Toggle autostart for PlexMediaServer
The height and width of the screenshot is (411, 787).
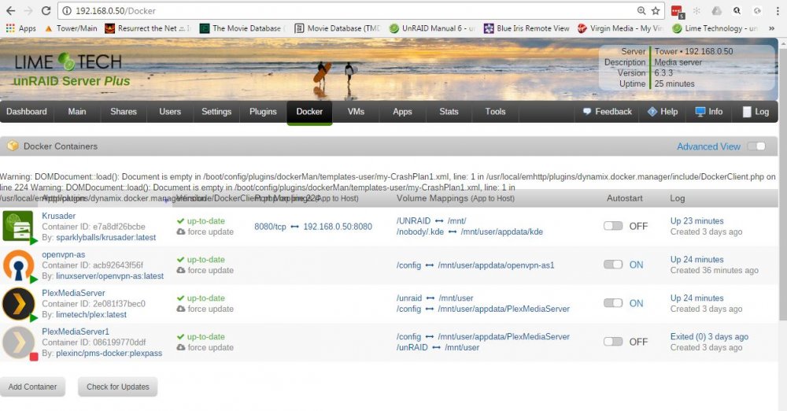click(x=613, y=303)
